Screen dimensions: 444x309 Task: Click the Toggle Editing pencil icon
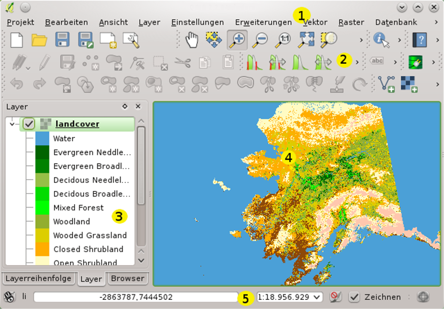(x=44, y=62)
